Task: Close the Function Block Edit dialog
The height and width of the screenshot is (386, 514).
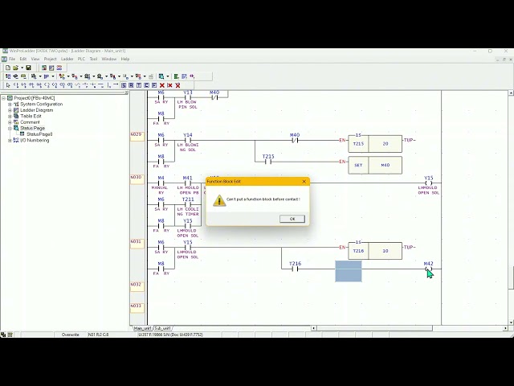Action: tap(304, 181)
